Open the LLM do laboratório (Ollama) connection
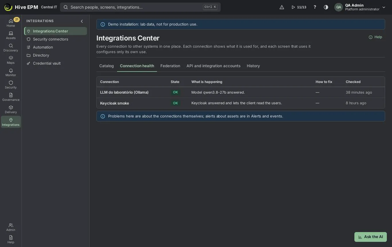The width and height of the screenshot is (392, 247). 124,92
